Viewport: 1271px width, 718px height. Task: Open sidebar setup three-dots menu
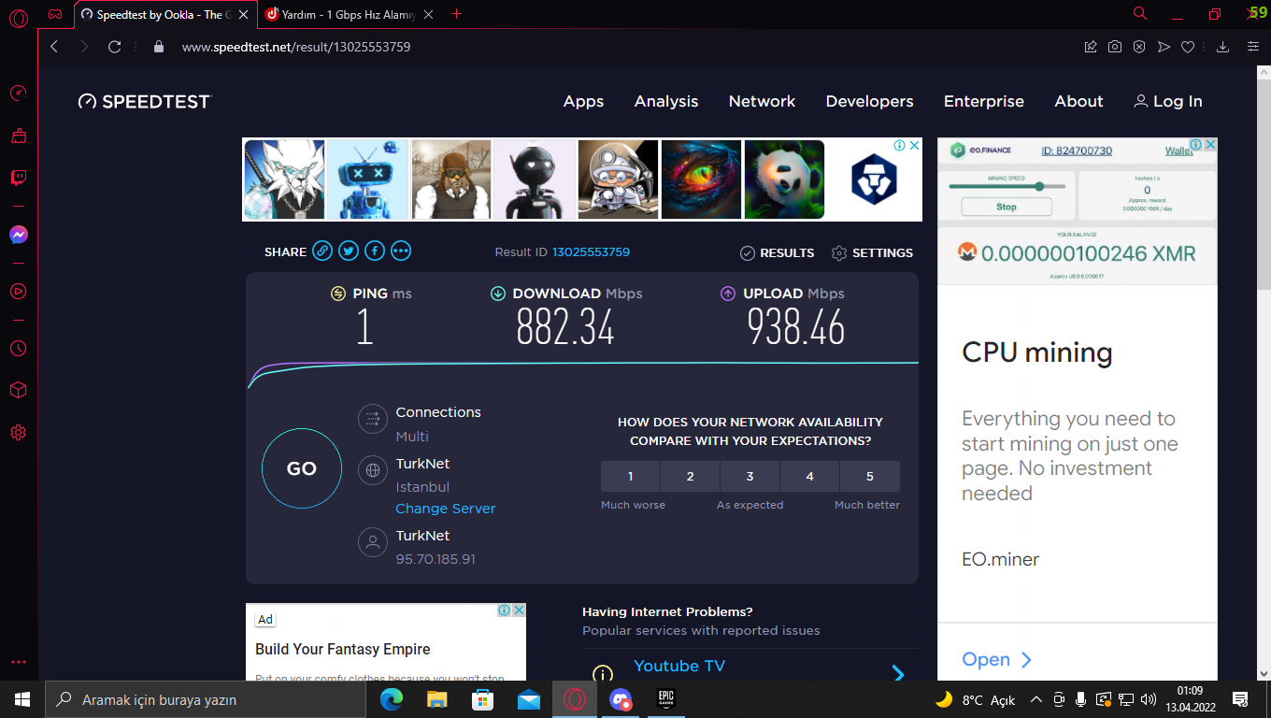click(19, 662)
